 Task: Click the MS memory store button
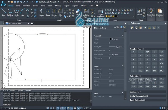coord(141,71)
